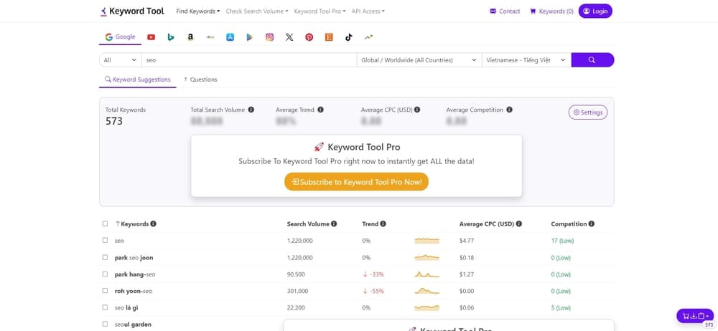718x331 pixels.
Task: Switch to the Keyword Suggestions tab
Action: pyautogui.click(x=137, y=80)
